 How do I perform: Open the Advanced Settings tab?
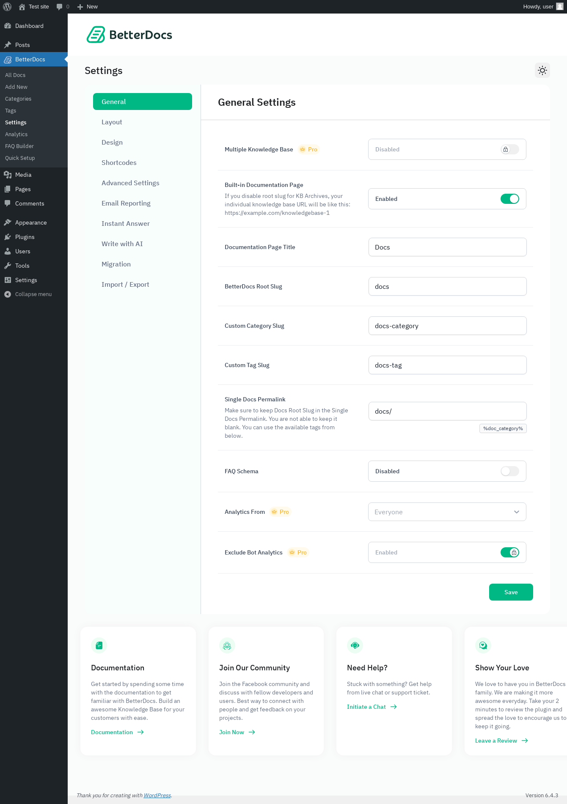tap(143, 183)
